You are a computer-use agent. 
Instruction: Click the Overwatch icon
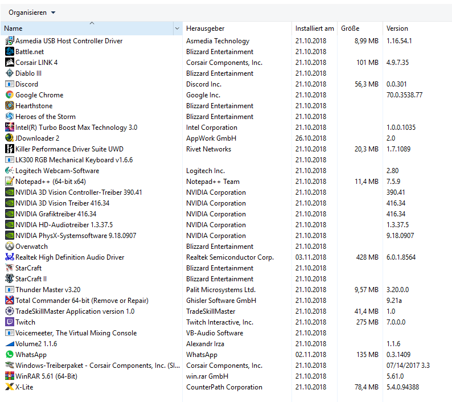pos(10,247)
